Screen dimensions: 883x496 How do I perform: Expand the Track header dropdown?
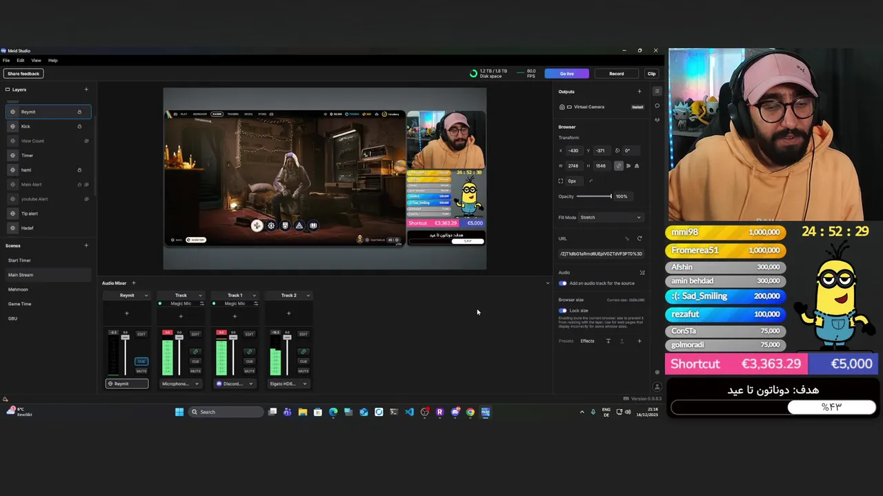[x=200, y=296]
